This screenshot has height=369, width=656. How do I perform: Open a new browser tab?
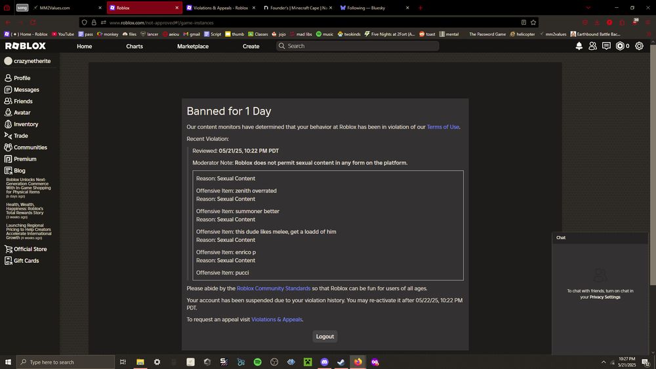pos(420,7)
